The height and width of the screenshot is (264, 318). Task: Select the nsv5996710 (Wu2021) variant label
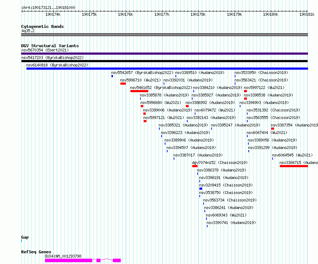[x=140, y=80]
